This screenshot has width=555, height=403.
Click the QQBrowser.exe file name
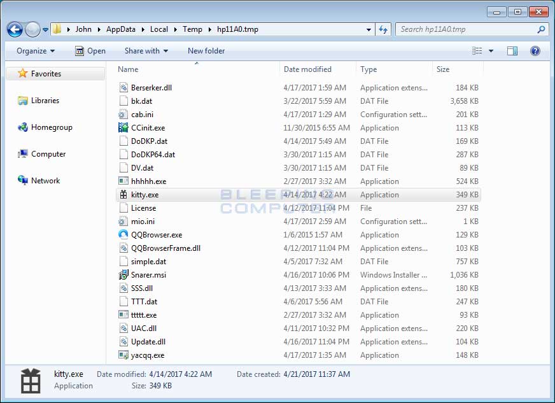pos(157,235)
